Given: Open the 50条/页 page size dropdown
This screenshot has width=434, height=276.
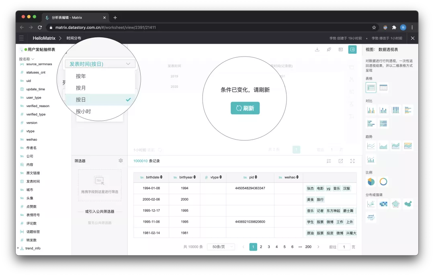Looking at the screenshot, I should click(221, 247).
